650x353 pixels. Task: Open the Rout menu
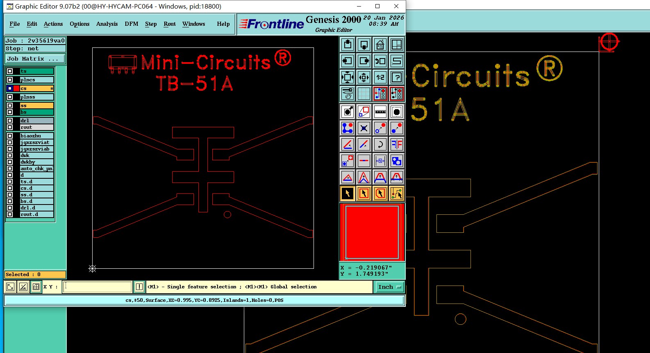pyautogui.click(x=170, y=24)
